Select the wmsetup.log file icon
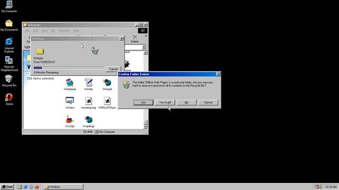 (88, 101)
